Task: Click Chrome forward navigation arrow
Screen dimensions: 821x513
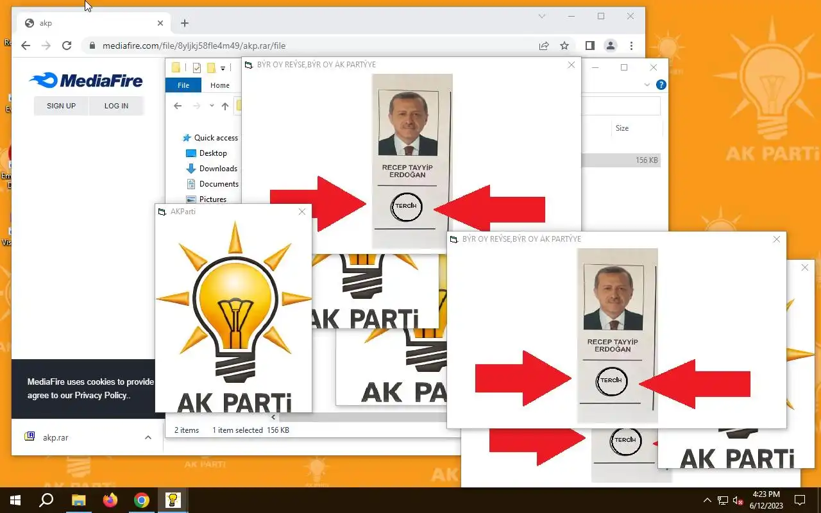Action: click(46, 46)
